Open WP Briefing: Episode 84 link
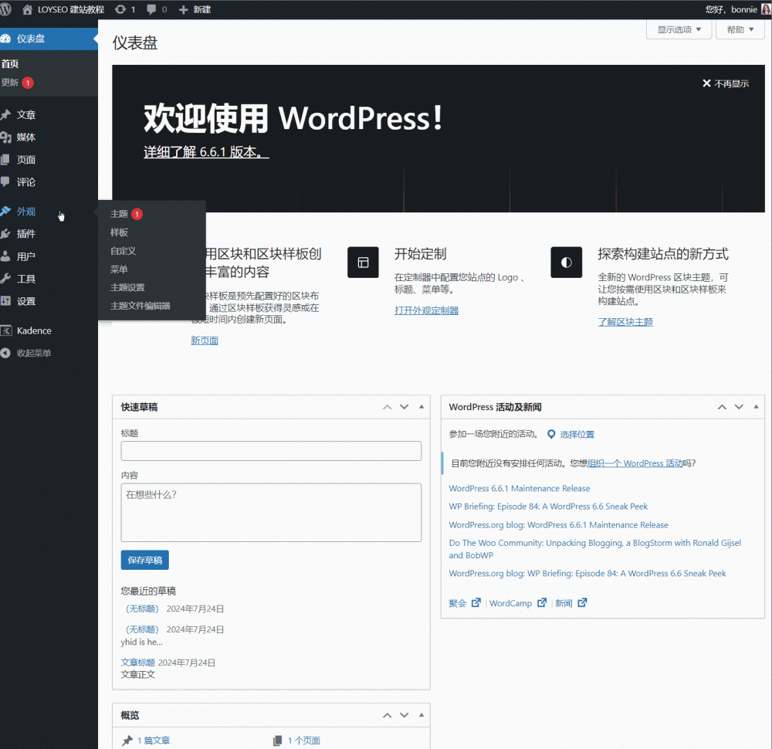The image size is (772, 749). tap(548, 507)
